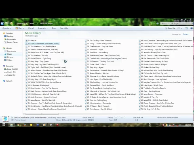194x145 pixels.
Task: Click the Downloads folder icon in Favorites
Action: click(5, 39)
